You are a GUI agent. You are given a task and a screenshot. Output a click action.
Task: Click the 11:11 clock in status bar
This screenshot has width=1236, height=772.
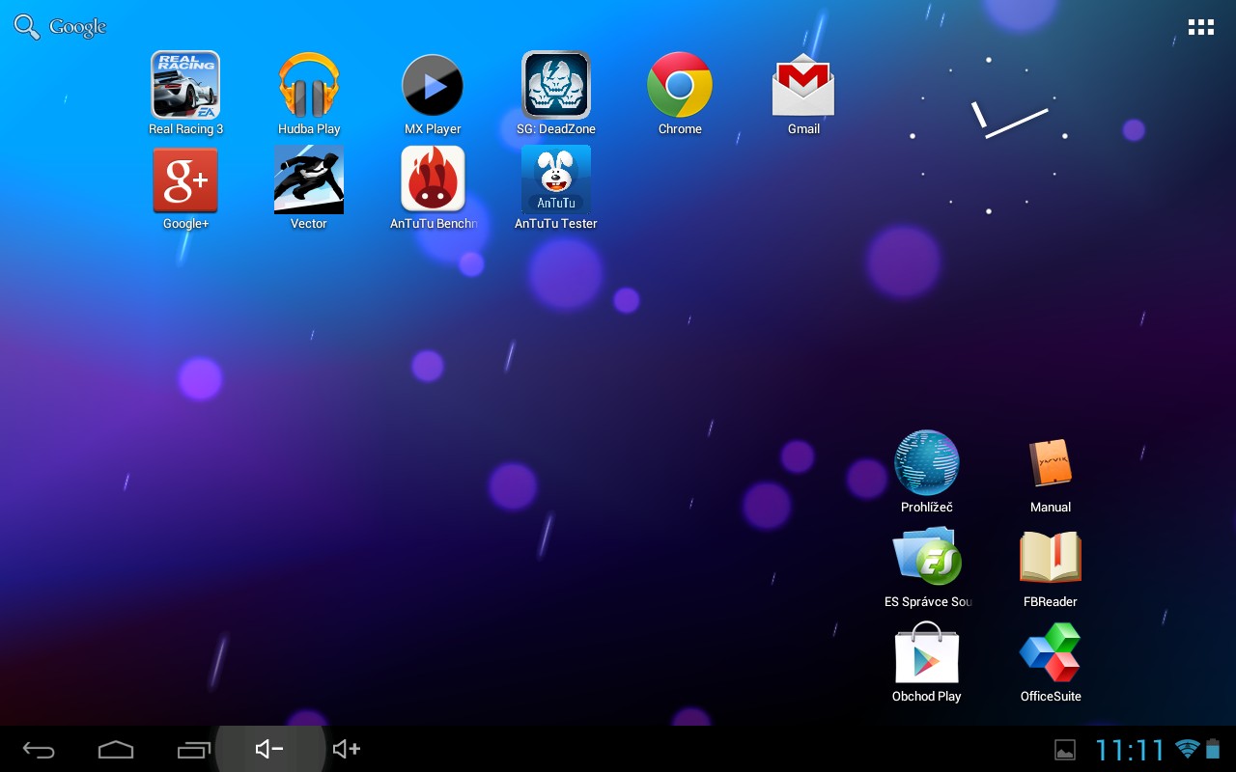pos(1130,750)
